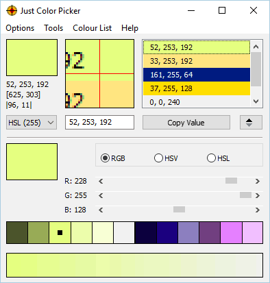The width and height of the screenshot is (270, 283).
Task: Click left arrow of the G slider
Action: 101,195
